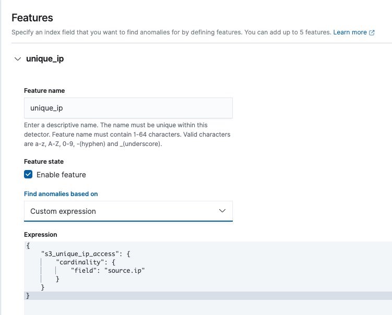This screenshot has width=392, height=315.
Task: Open the Custom expression dropdown
Action: pos(128,211)
